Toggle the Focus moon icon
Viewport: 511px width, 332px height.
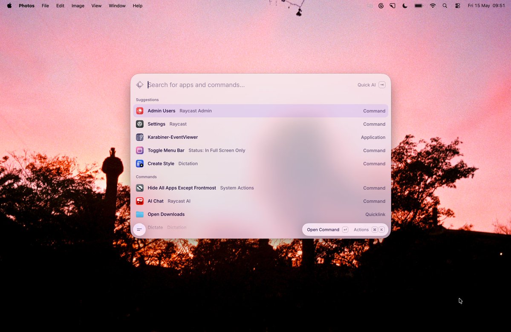pos(405,6)
